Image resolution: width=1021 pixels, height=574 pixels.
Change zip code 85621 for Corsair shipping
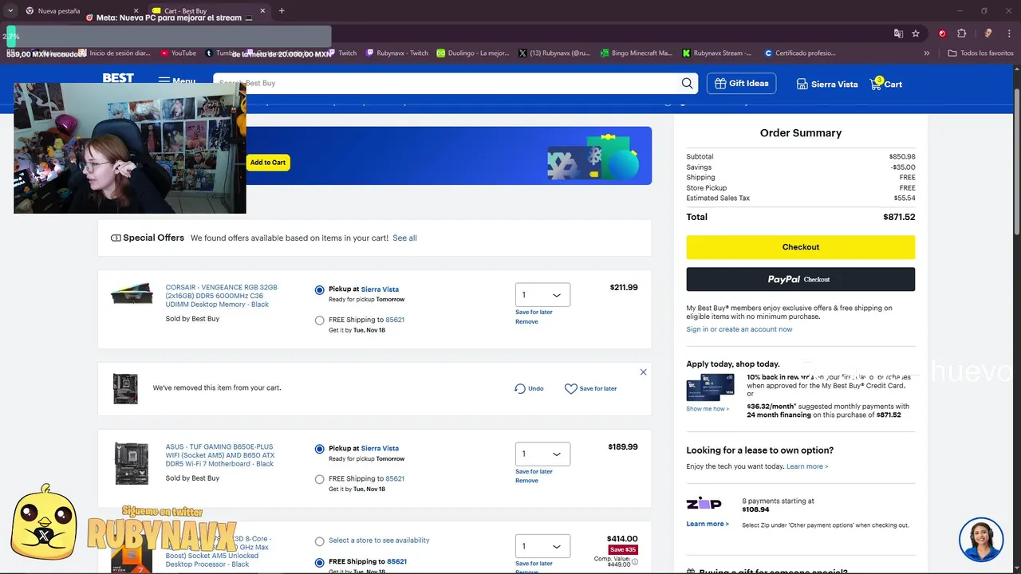[395, 320]
